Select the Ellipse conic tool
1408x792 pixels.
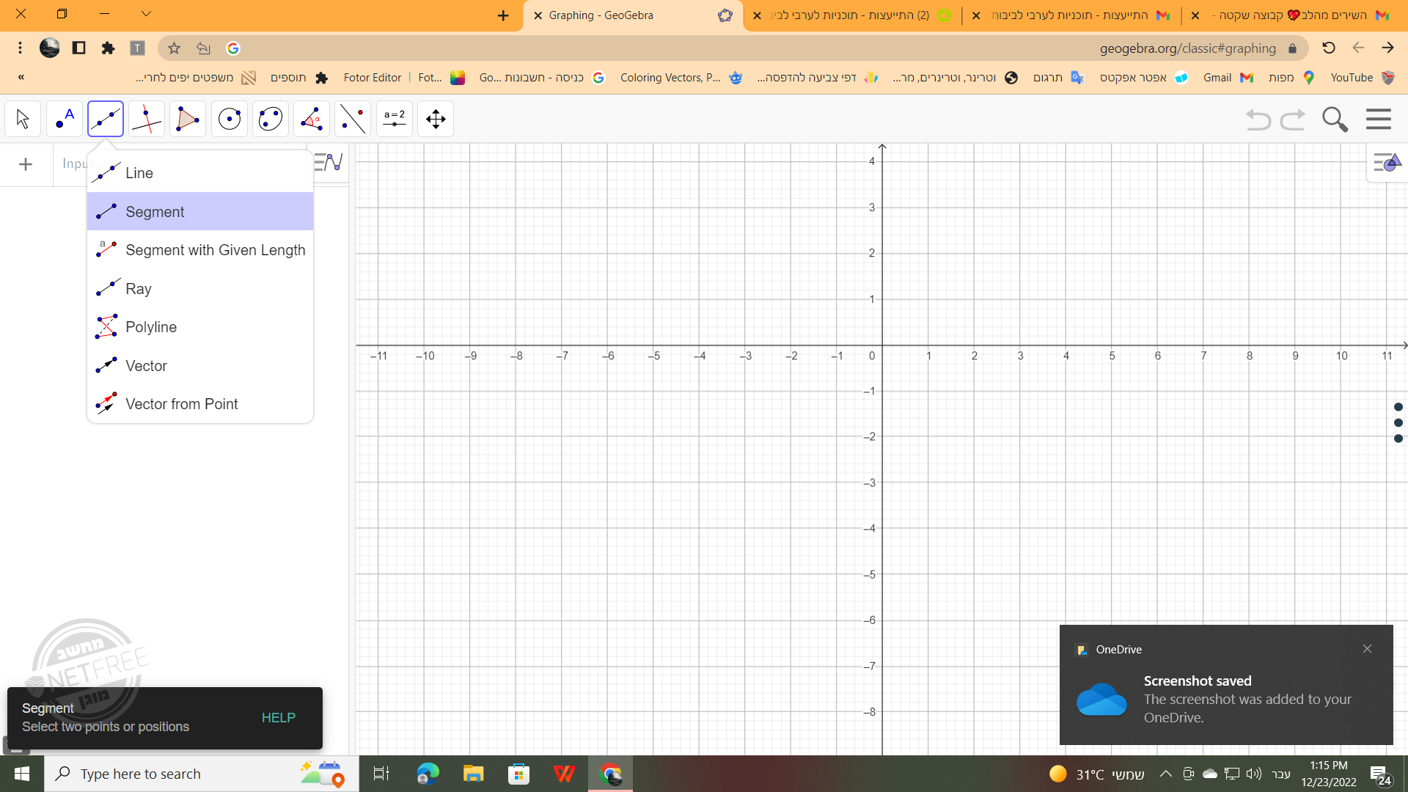click(x=271, y=119)
